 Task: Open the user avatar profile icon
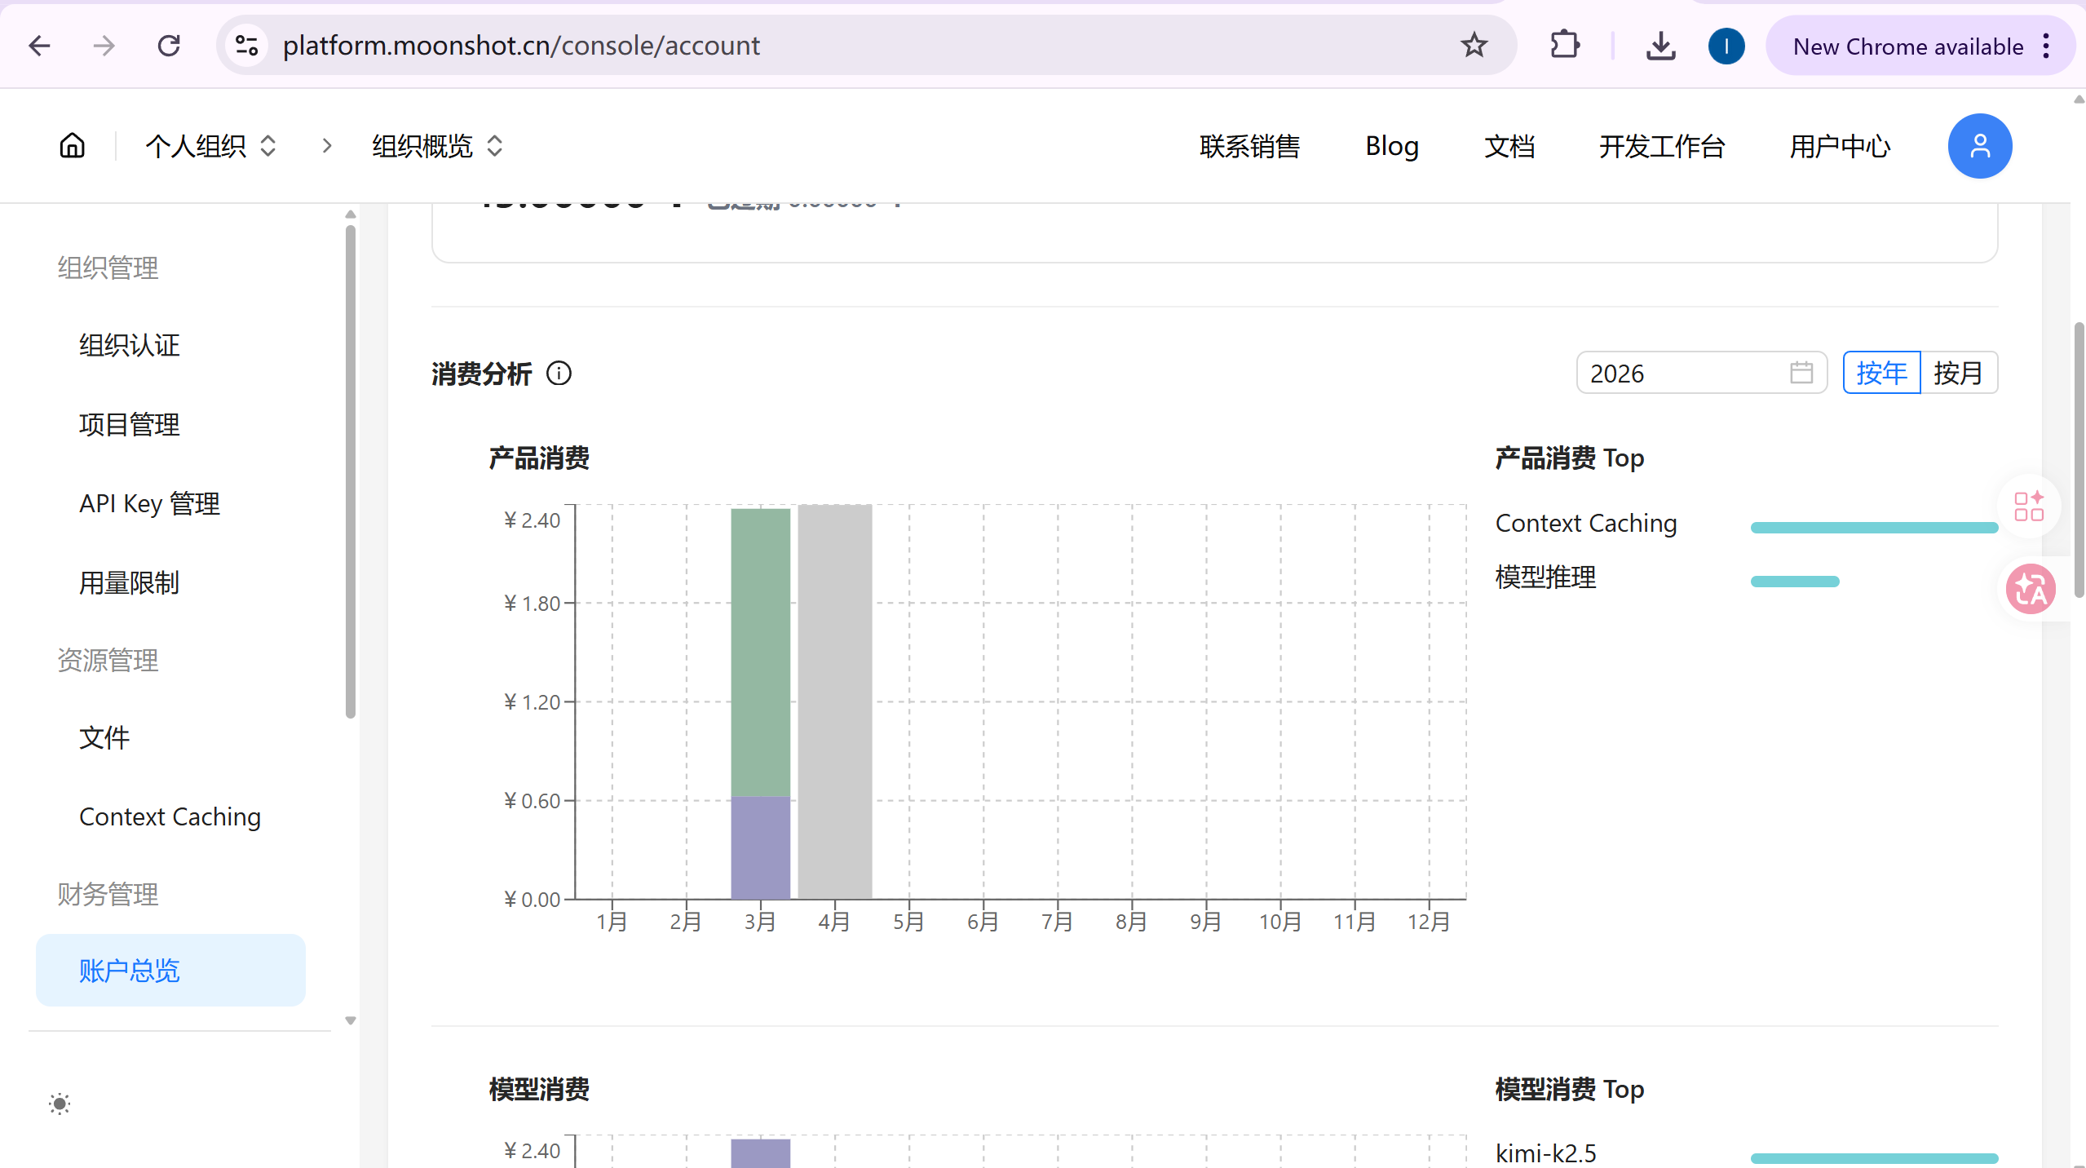(1979, 146)
